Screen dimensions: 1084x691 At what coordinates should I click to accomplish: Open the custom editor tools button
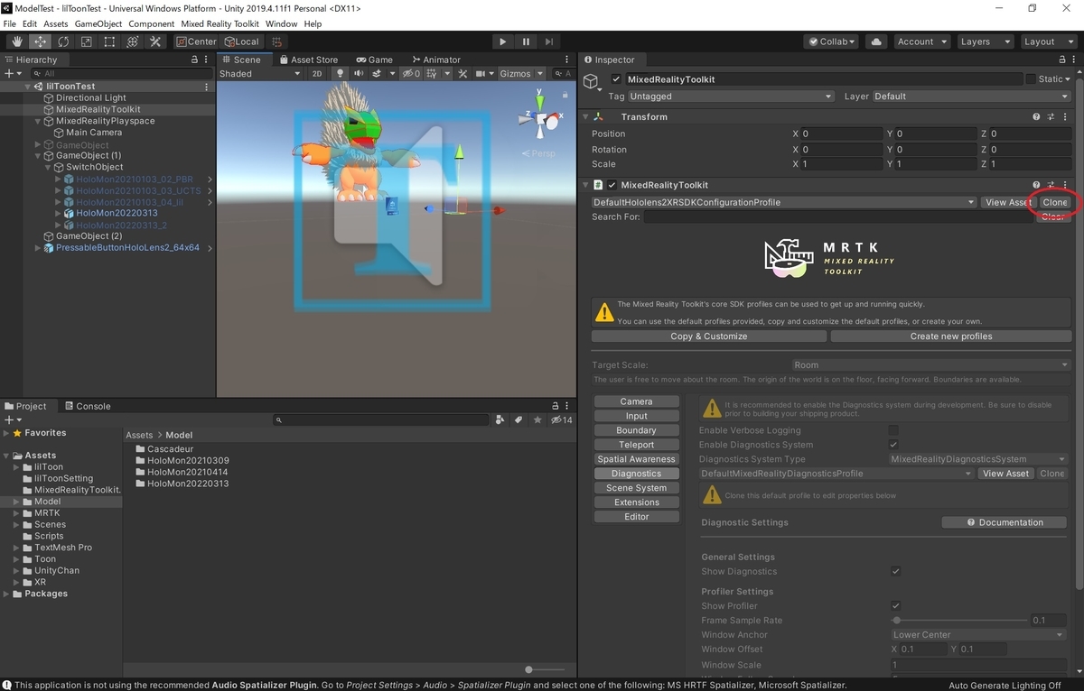point(155,41)
